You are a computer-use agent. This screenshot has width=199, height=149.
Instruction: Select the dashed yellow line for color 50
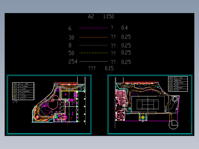point(93,53)
